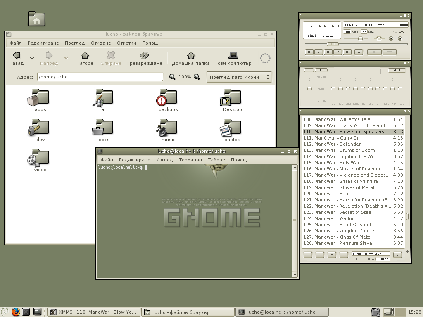The image size is (423, 317).
Task: Switch to the XMMS taskbar window button
Action: click(x=94, y=312)
